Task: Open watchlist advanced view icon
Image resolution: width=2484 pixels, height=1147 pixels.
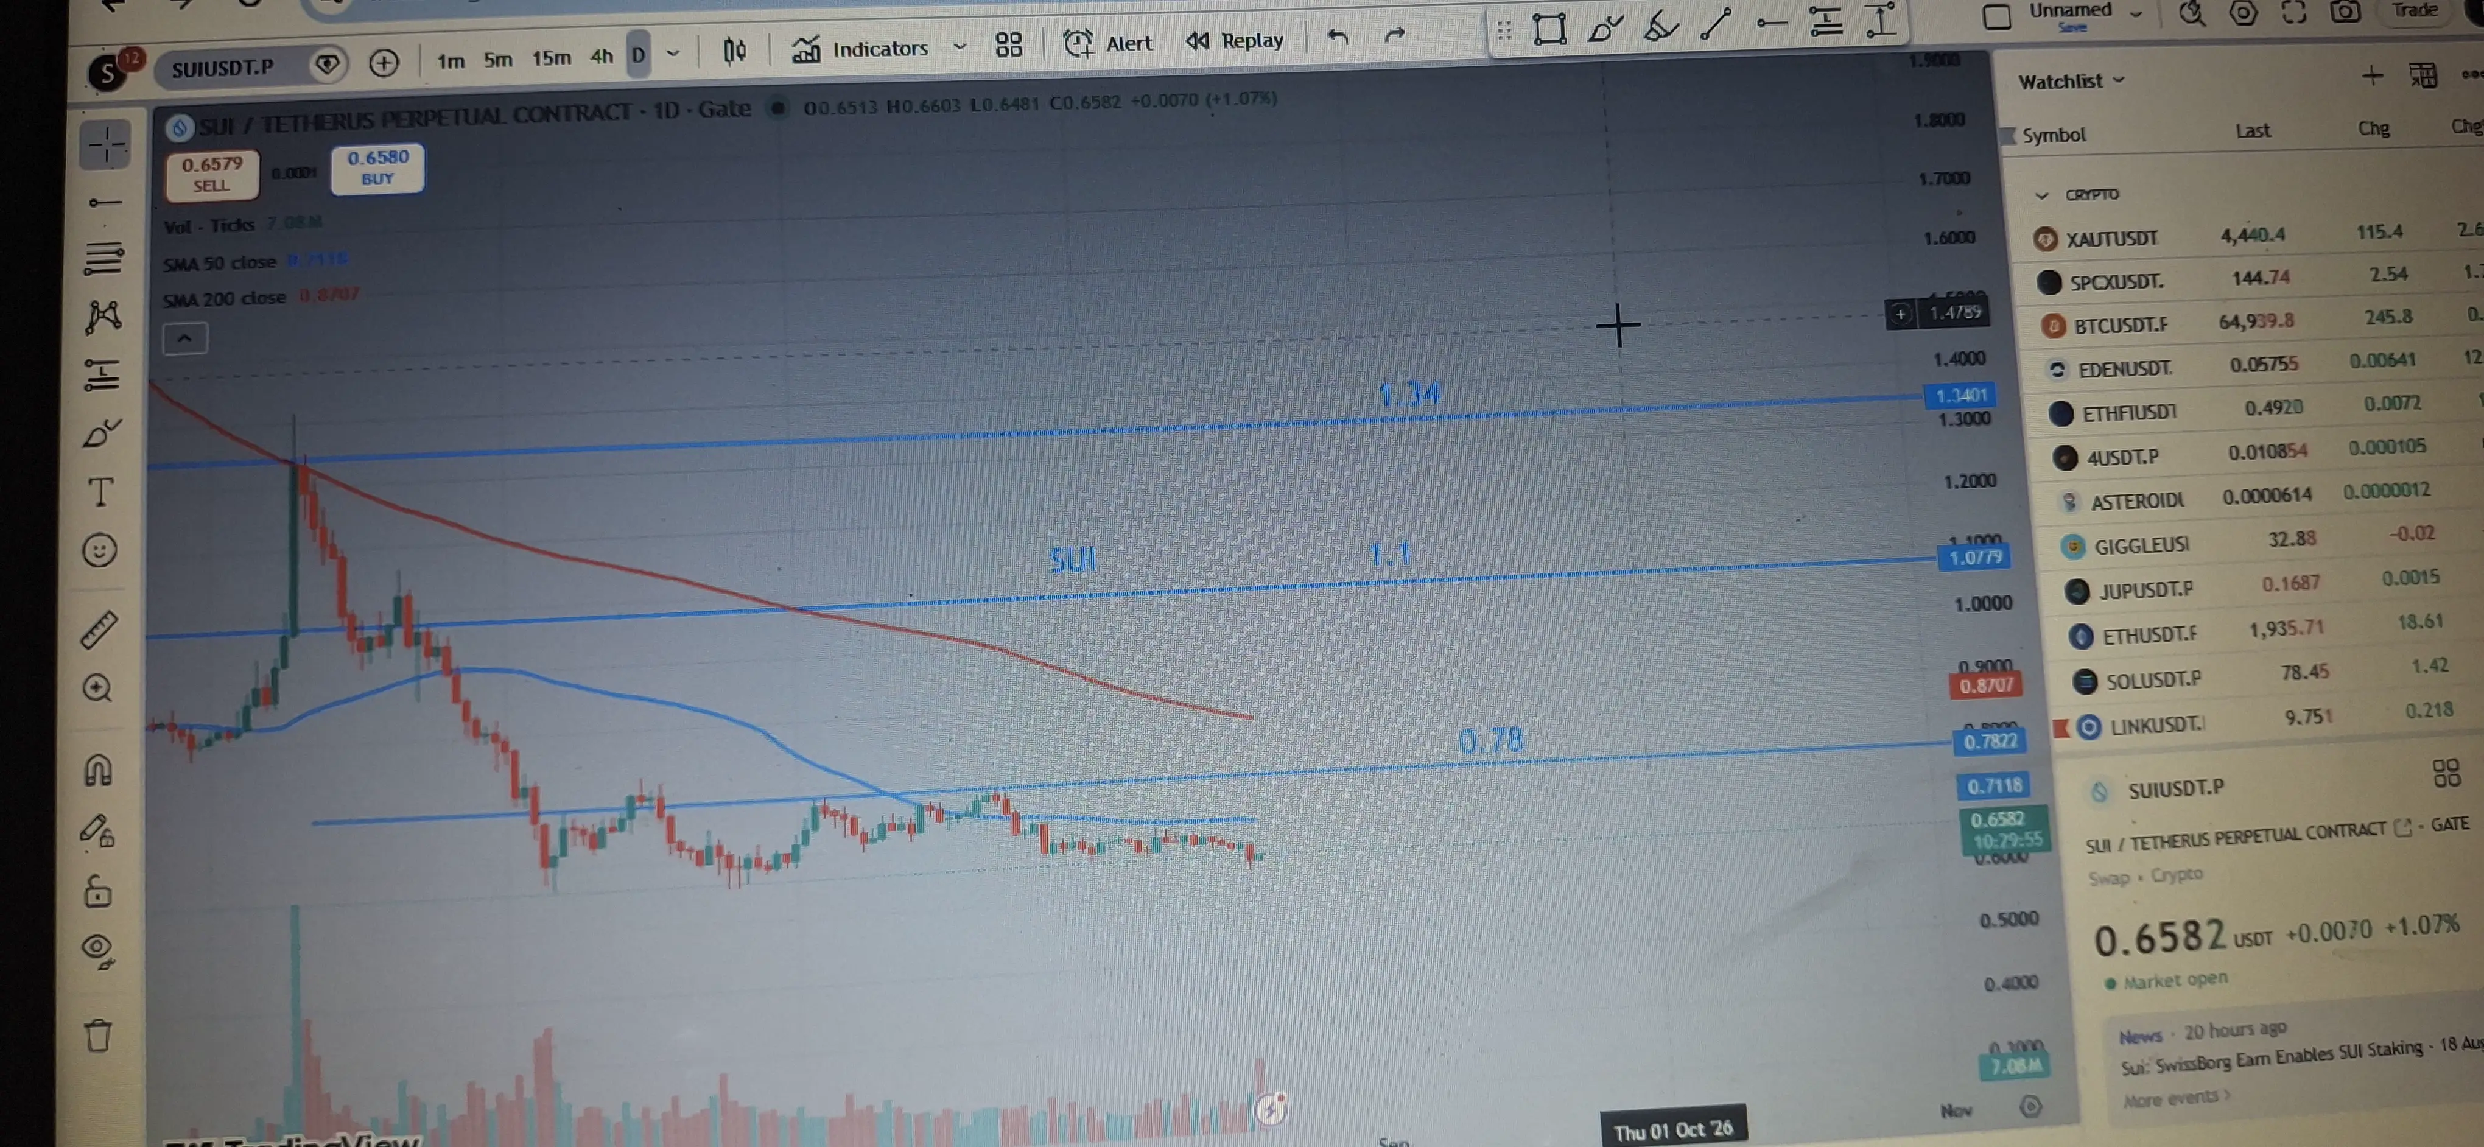Action: tap(2423, 75)
